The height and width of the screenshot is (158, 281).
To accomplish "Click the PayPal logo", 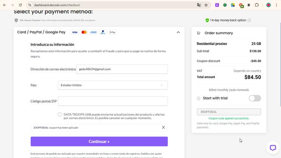I will click(103, 32).
